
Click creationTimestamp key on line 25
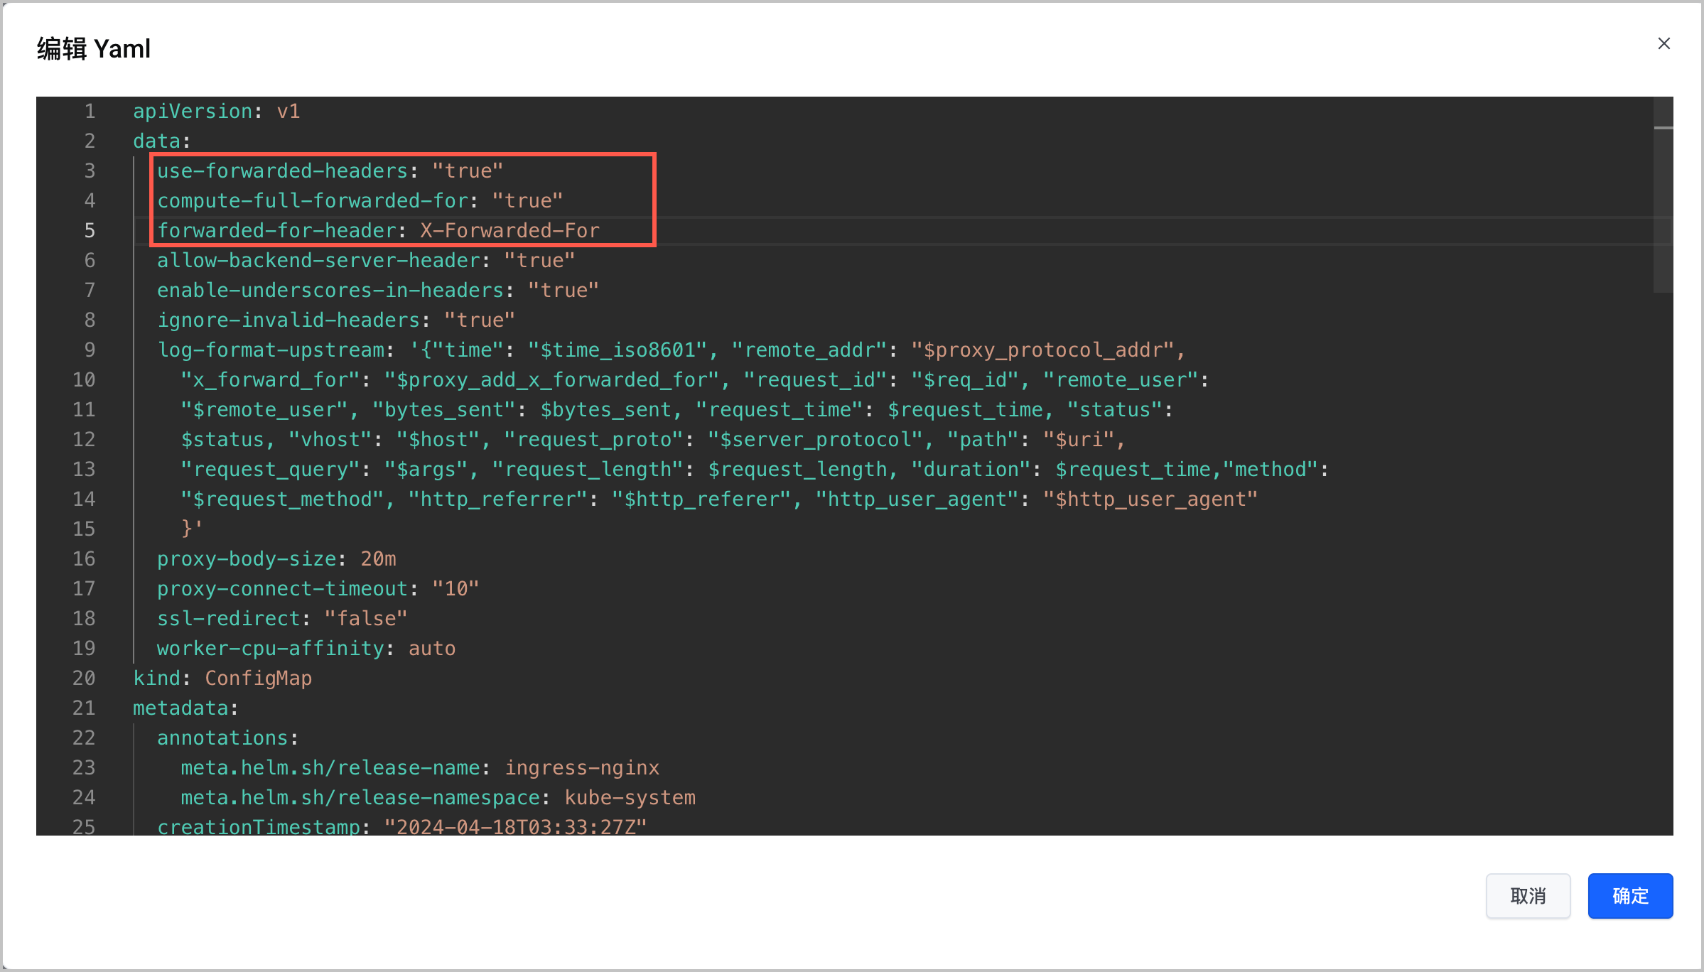259,827
